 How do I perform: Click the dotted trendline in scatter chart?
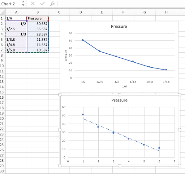(x=121, y=135)
